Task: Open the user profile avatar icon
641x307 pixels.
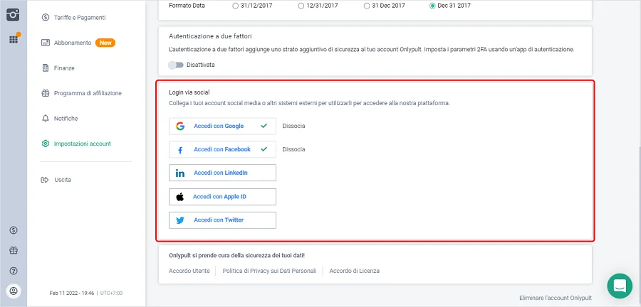Action: coord(14,291)
